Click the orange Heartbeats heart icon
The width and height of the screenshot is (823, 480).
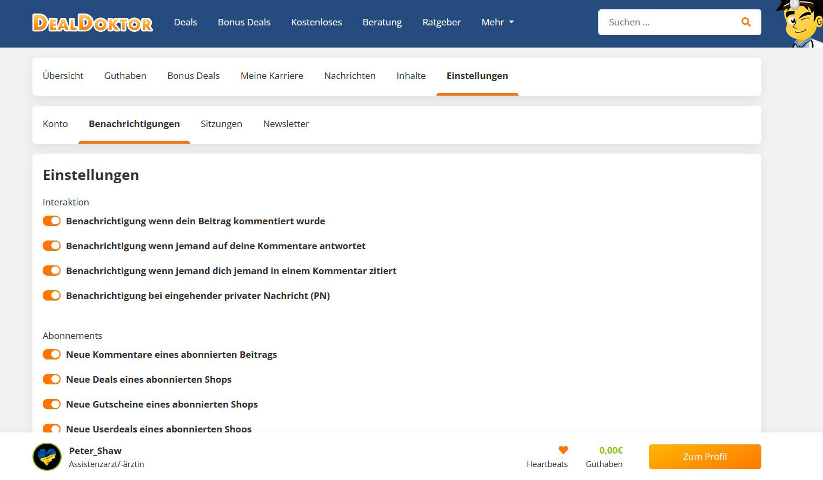563,450
